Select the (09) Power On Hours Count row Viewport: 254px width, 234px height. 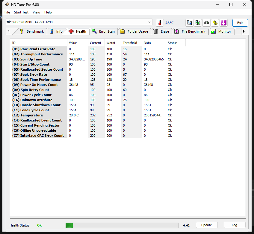click(x=98, y=85)
